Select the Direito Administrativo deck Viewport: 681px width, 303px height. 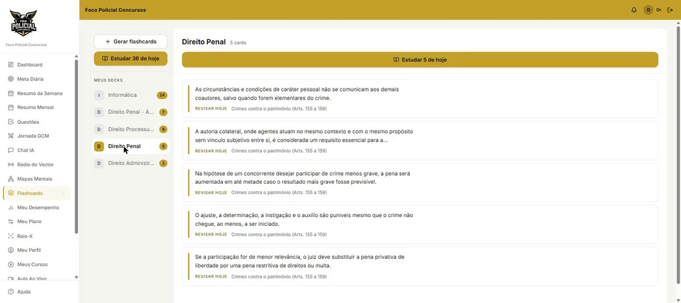click(131, 163)
